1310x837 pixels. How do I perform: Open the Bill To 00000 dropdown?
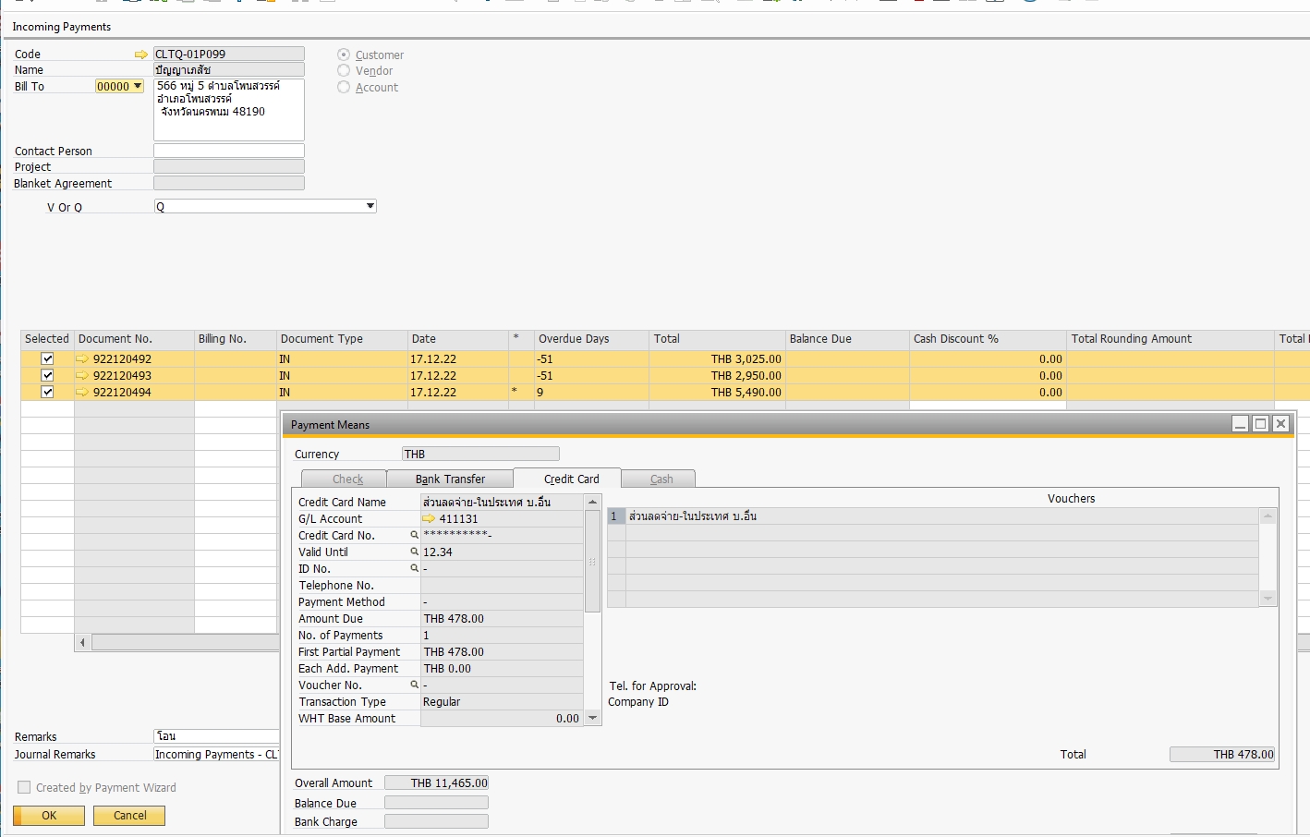(138, 87)
